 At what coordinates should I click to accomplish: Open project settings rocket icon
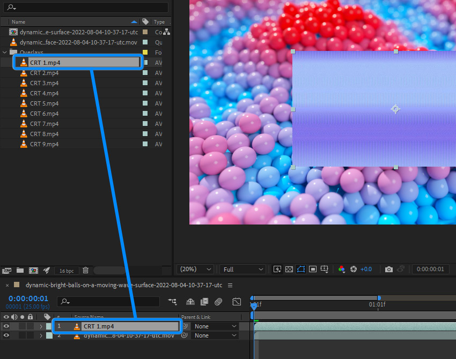pyautogui.click(x=47, y=271)
